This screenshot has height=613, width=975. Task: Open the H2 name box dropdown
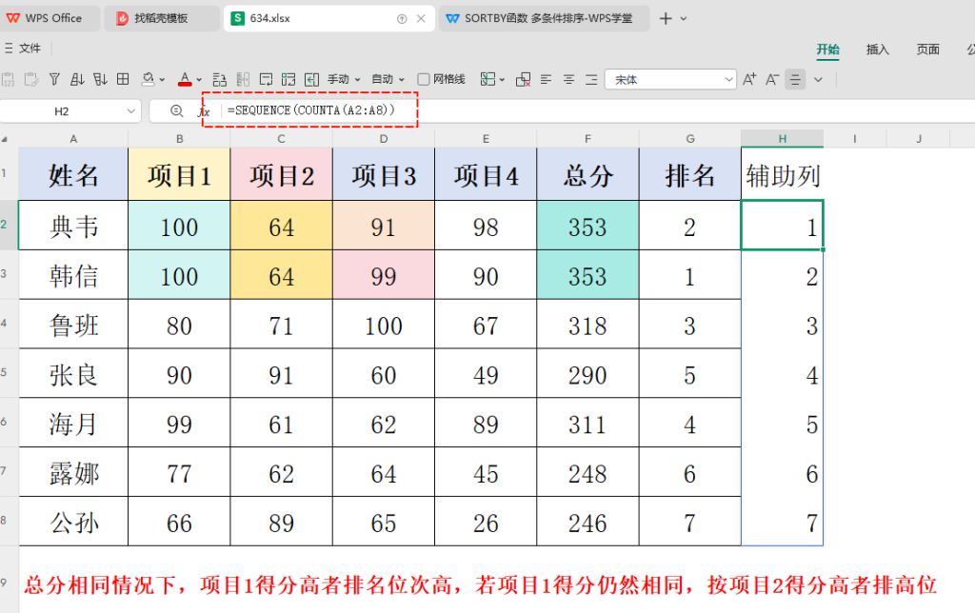[130, 111]
